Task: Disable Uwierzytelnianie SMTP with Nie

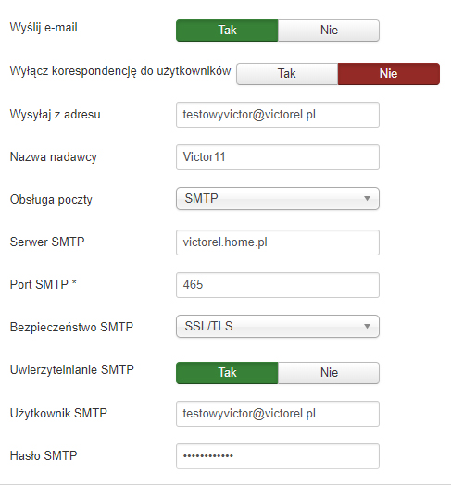Action: click(x=329, y=373)
